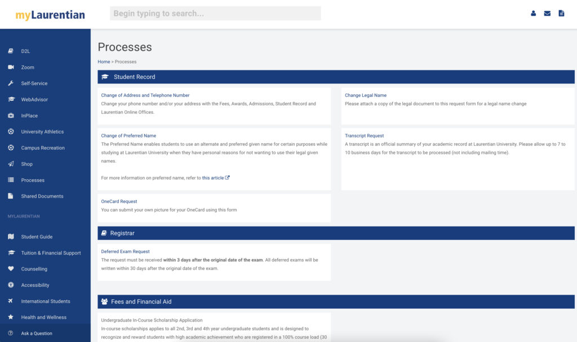This screenshot has height=342, width=577.
Task: Click the InPlace medkit icon
Action: pos(11,116)
